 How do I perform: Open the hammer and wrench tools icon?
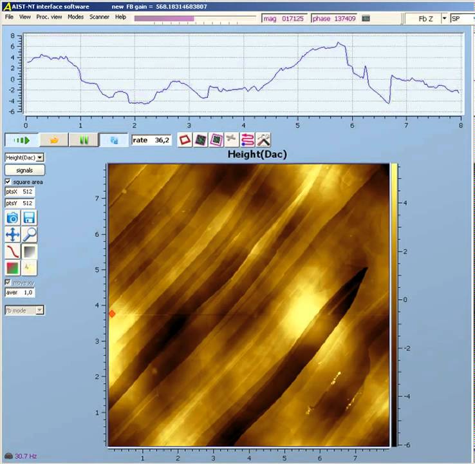pos(263,140)
